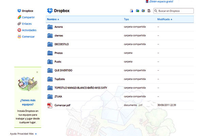Click the ZTUKA shared folder icon

[50, 97]
